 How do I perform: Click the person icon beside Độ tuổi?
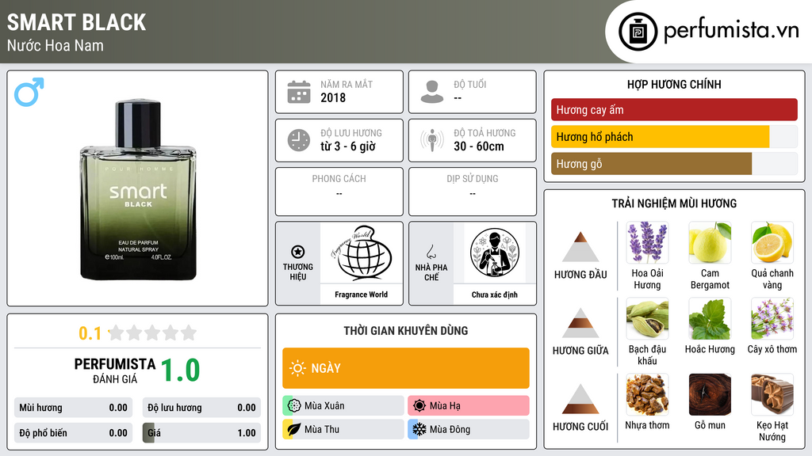click(432, 92)
